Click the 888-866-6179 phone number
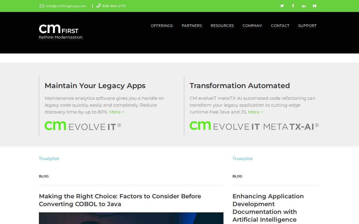This screenshot has height=224, width=359. [114, 6]
